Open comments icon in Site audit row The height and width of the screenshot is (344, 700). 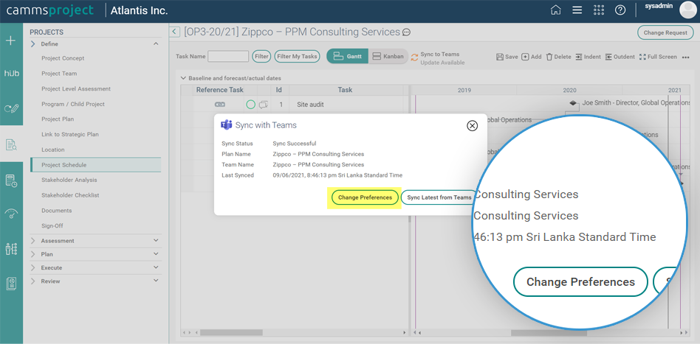tap(264, 105)
